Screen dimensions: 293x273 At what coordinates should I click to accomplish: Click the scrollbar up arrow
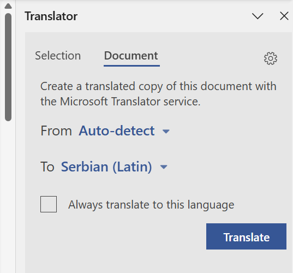[8, 6]
